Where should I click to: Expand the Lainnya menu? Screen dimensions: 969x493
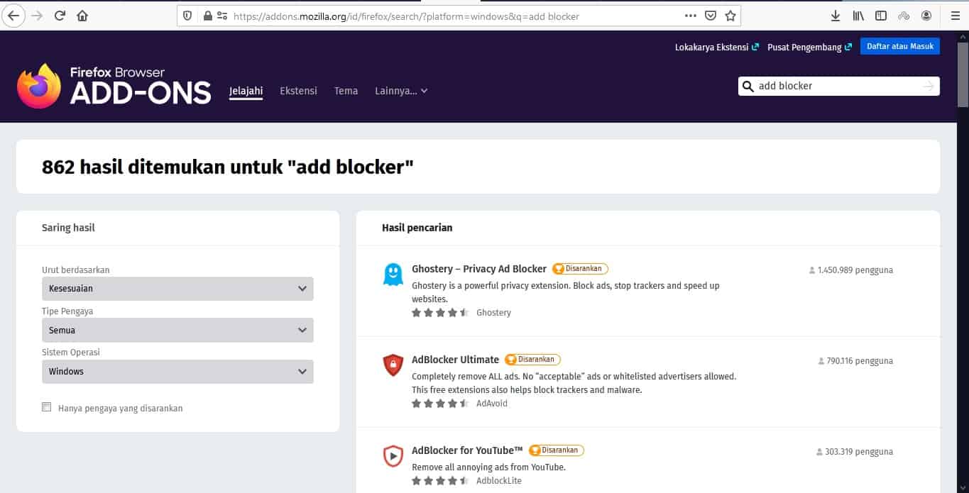[401, 91]
